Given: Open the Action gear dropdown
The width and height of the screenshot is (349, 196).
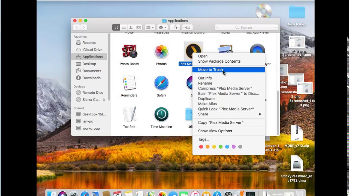Looking at the screenshot, I should tap(163, 27).
